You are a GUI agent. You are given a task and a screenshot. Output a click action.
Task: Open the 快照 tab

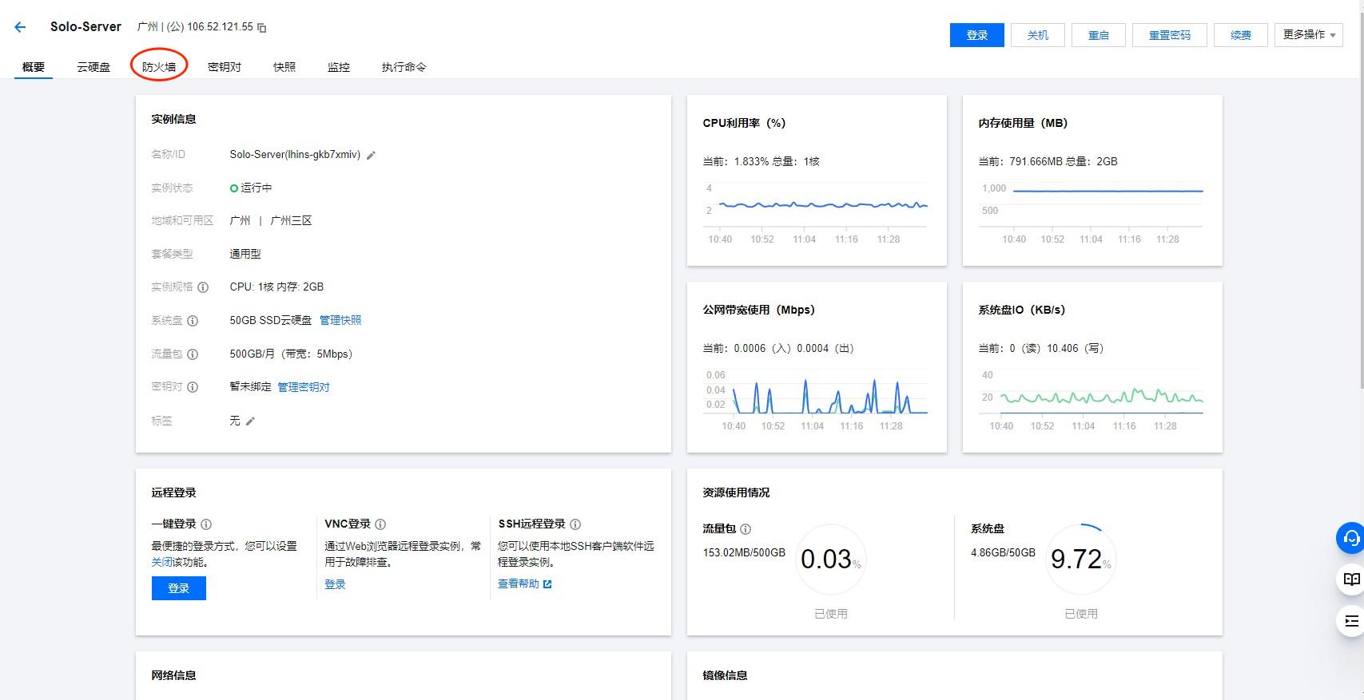284,67
